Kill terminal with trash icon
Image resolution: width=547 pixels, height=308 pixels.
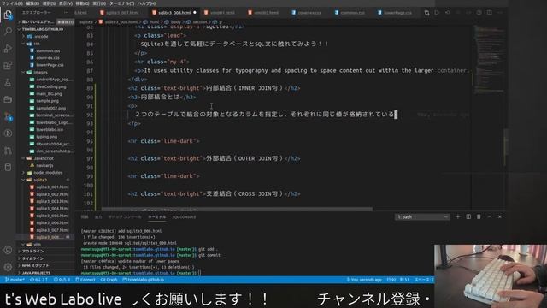(479, 216)
